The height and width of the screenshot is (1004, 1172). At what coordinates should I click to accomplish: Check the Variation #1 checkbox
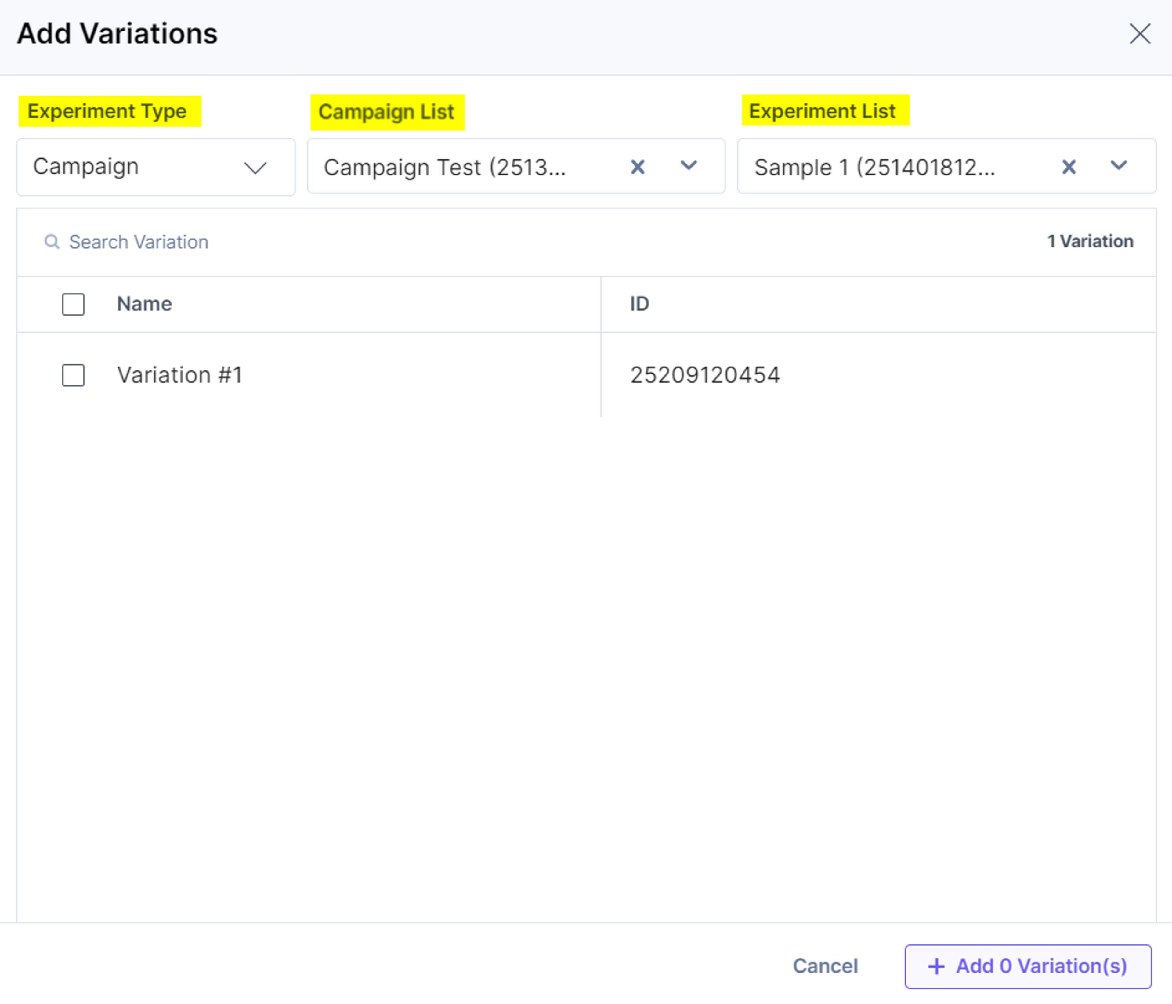click(74, 375)
